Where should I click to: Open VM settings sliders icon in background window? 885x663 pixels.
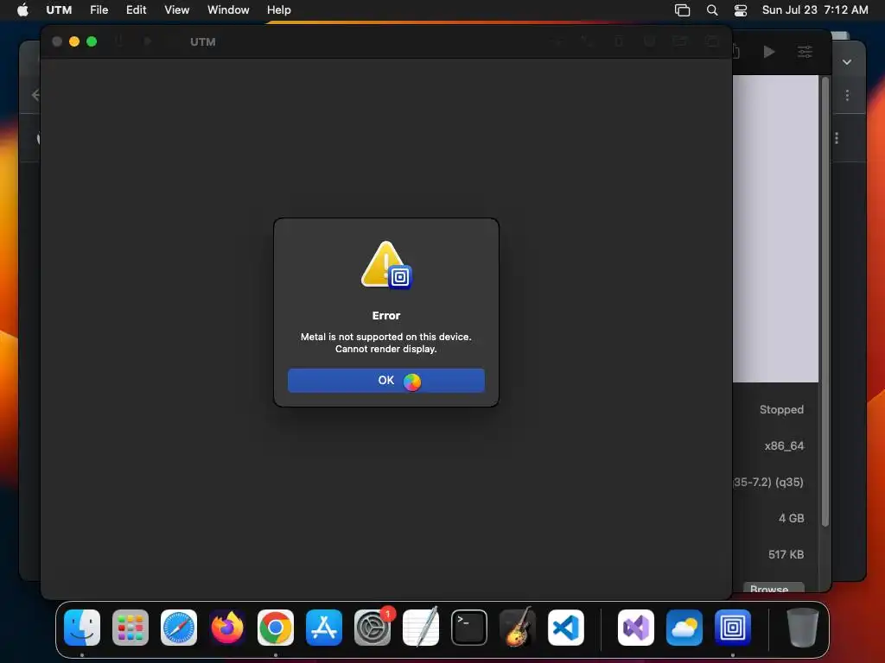(x=805, y=52)
